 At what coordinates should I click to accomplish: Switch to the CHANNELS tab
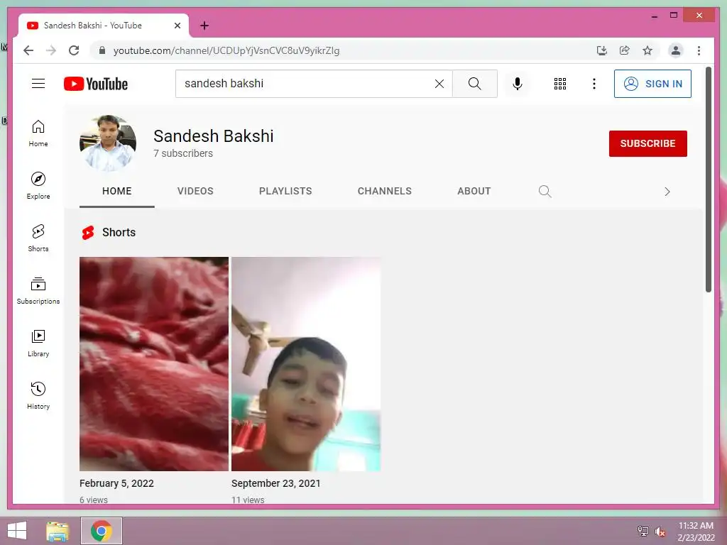pyautogui.click(x=384, y=191)
